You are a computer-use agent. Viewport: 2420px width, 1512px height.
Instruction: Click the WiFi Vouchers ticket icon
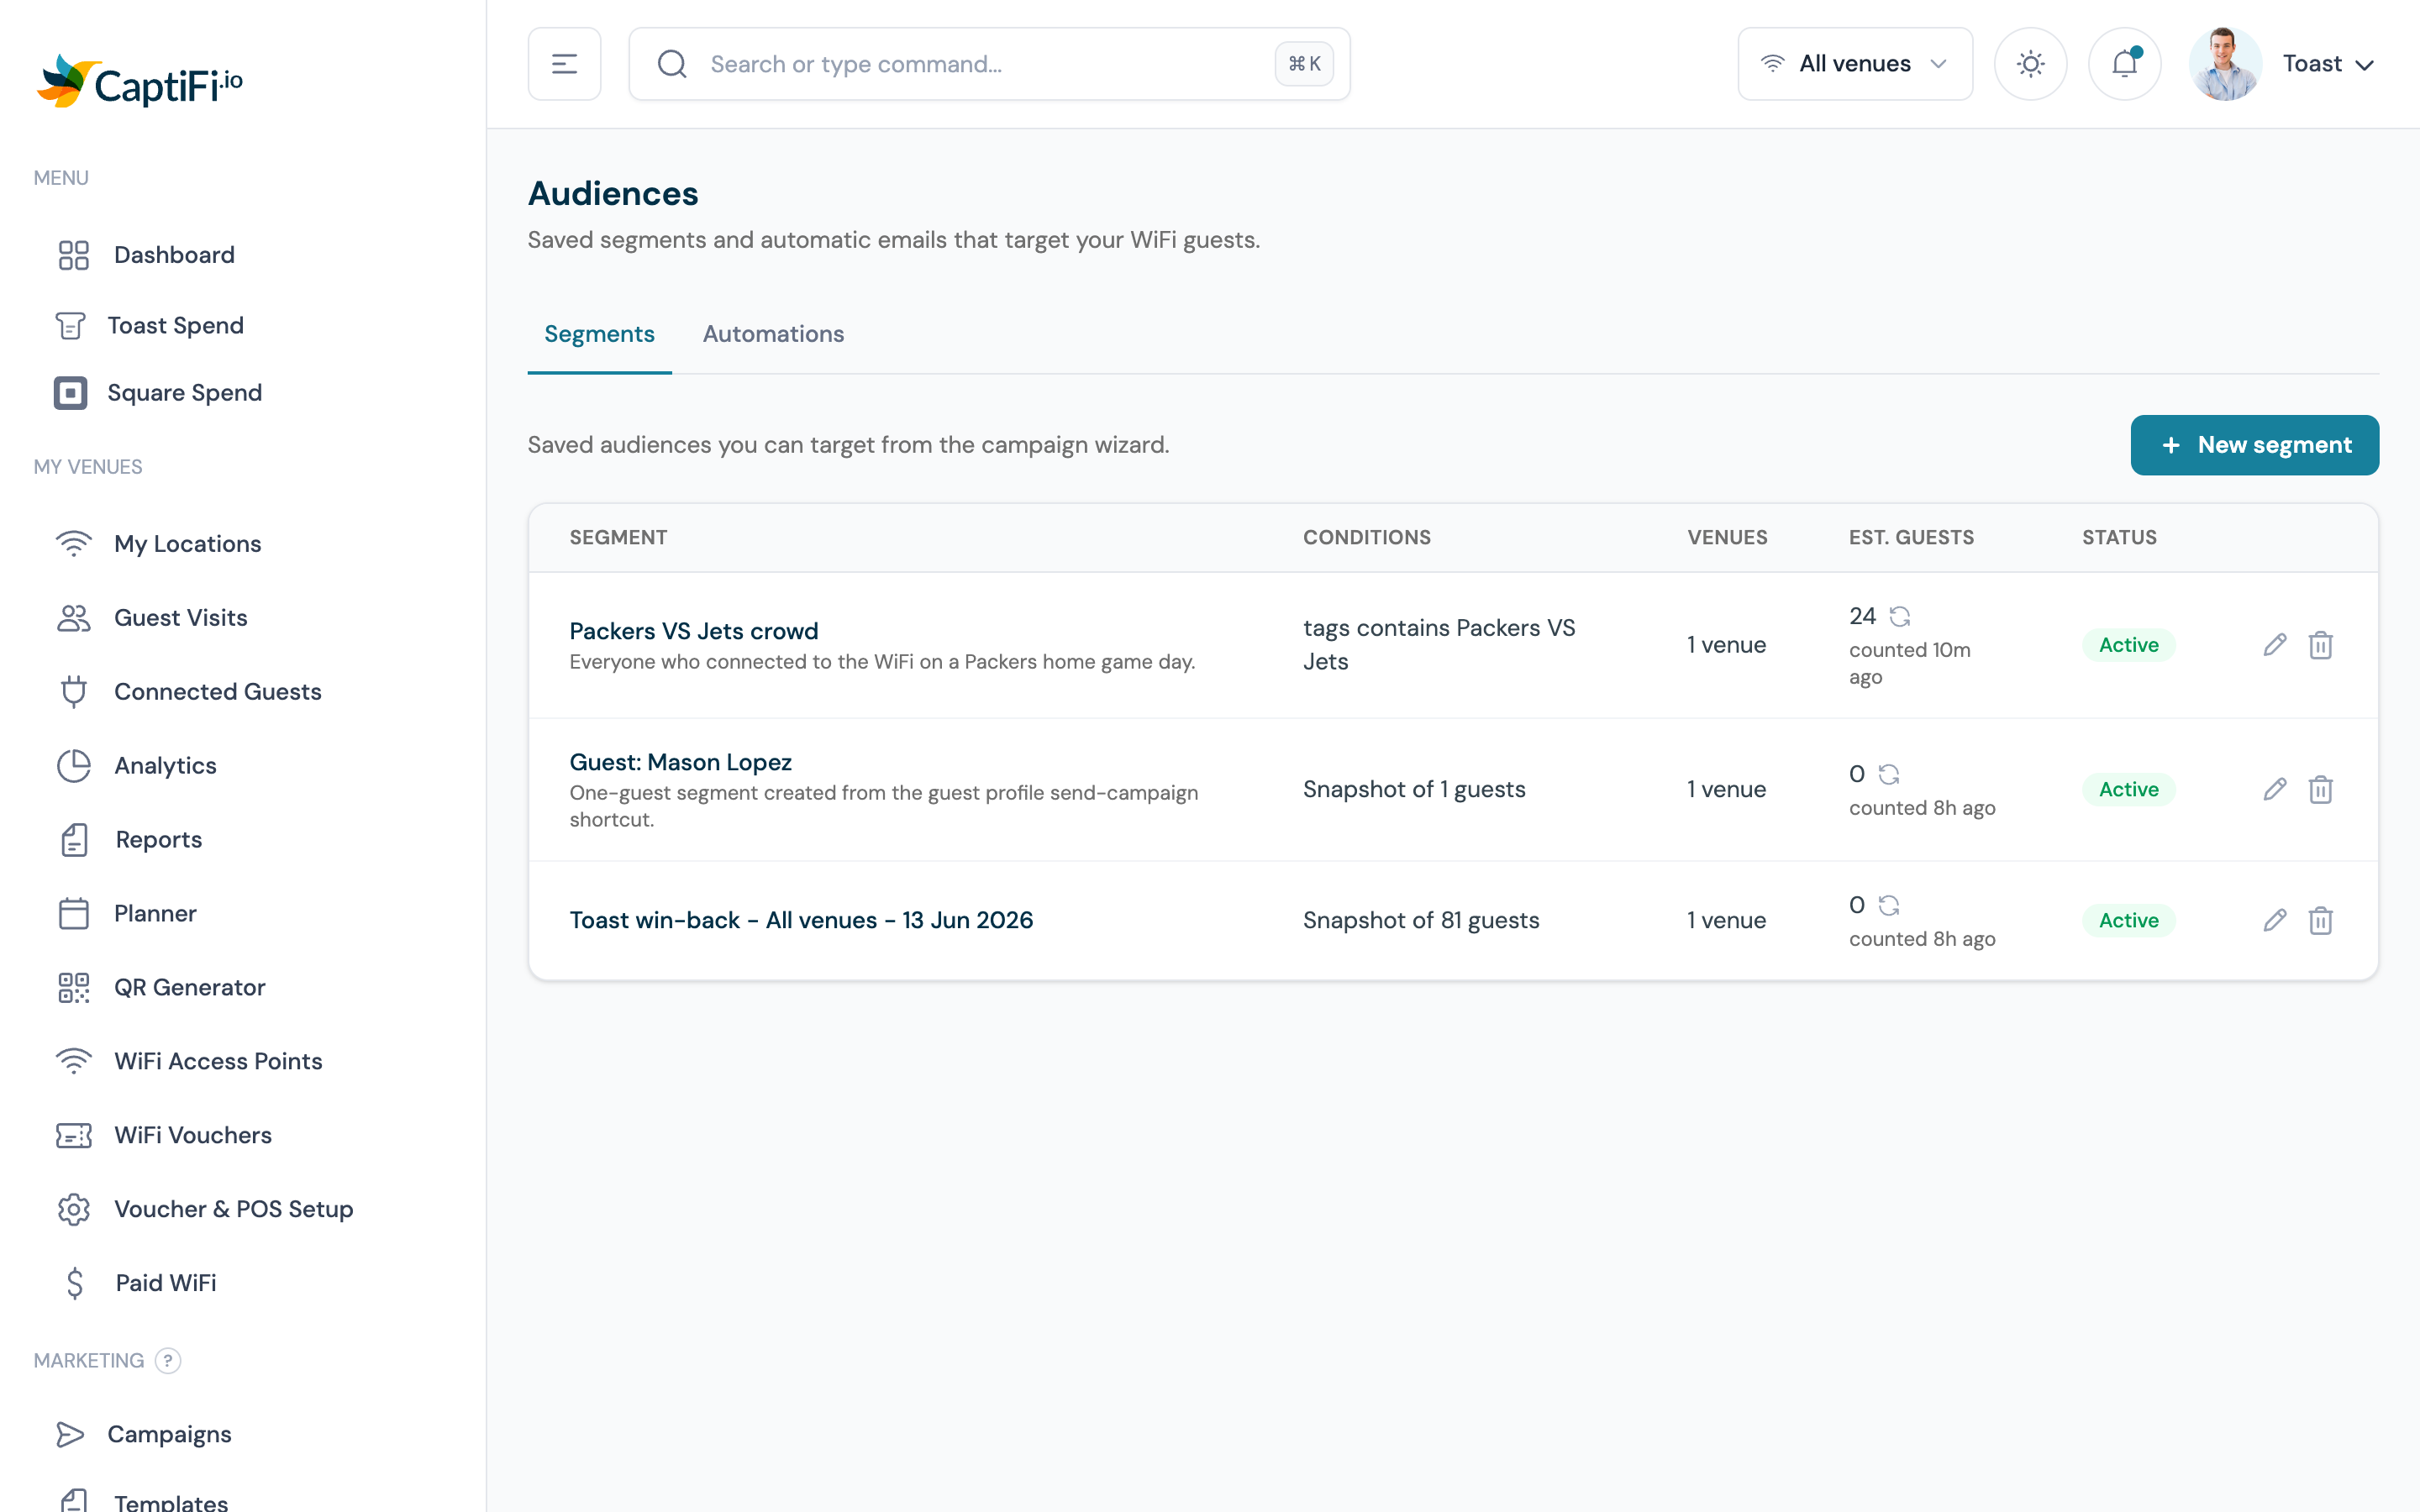click(x=73, y=1135)
